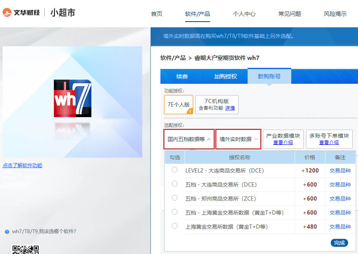Select radio for 上海黄金交易所数据 +480 row
This screenshot has height=254, width=358.
pos(175,226)
